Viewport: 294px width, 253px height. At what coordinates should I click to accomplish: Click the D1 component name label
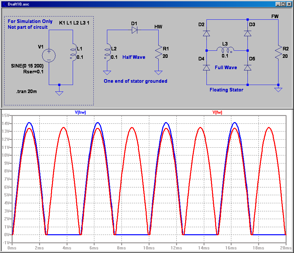coord(134,24)
